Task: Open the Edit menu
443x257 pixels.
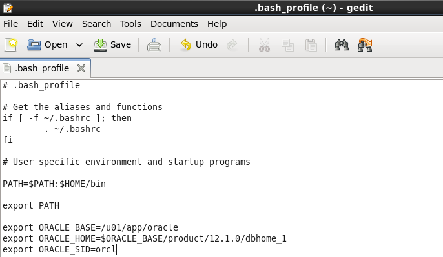Action: click(35, 24)
